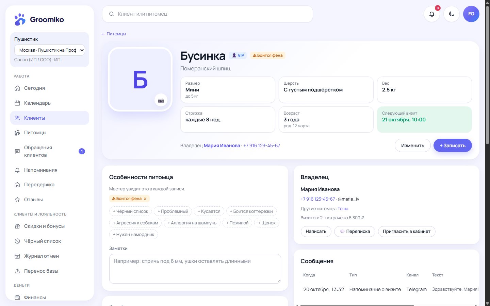
Task: Go to Передержка section
Action: click(50, 185)
